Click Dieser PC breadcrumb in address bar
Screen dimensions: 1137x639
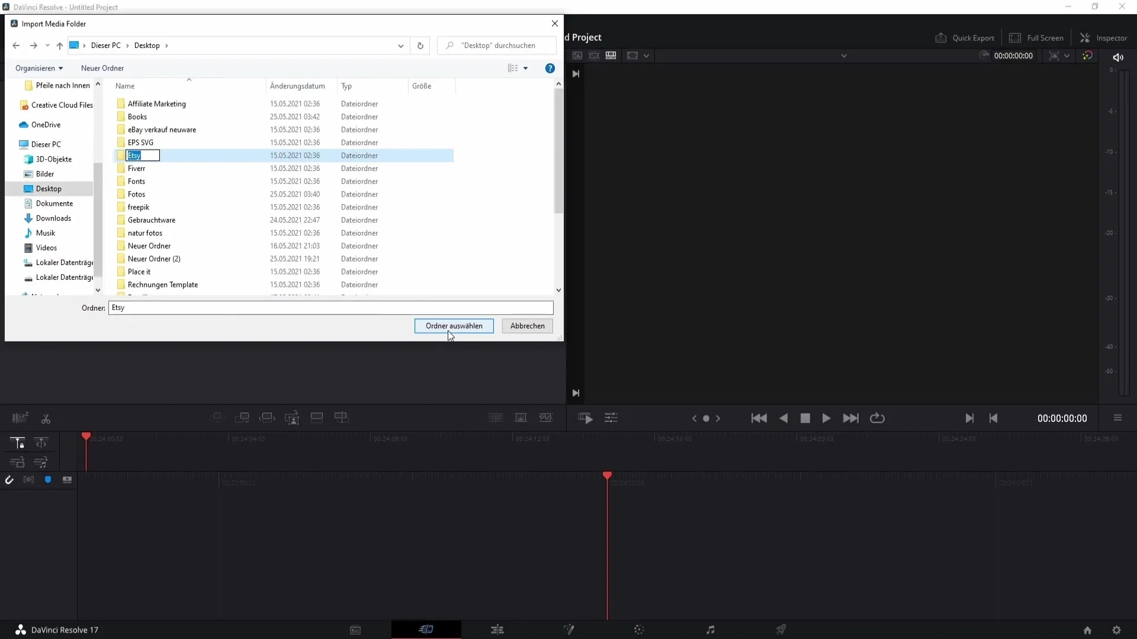point(105,46)
